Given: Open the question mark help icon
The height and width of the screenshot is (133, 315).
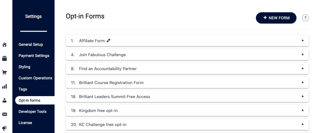Looking at the screenshot, I should coord(305,18).
